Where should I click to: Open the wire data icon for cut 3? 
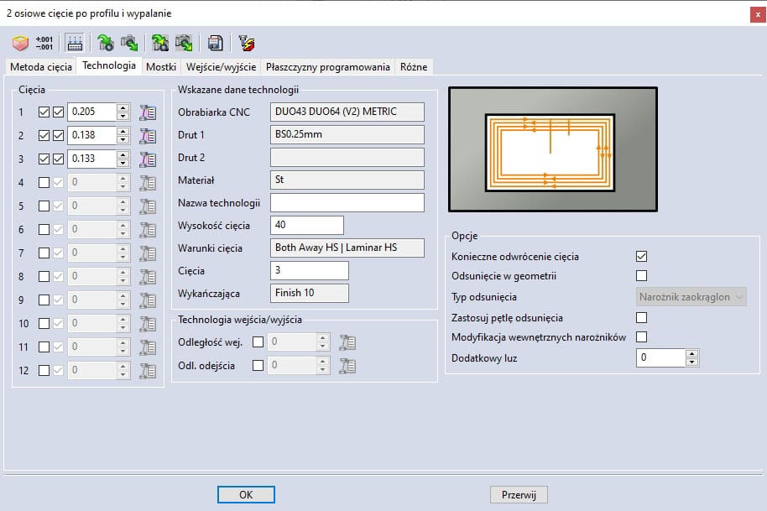[x=149, y=159]
